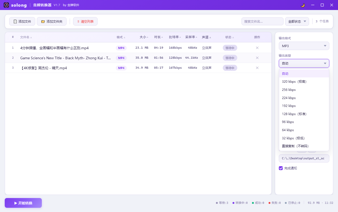
Task: Collapse the 输出质量 自动 dropdown
Action: point(304,63)
